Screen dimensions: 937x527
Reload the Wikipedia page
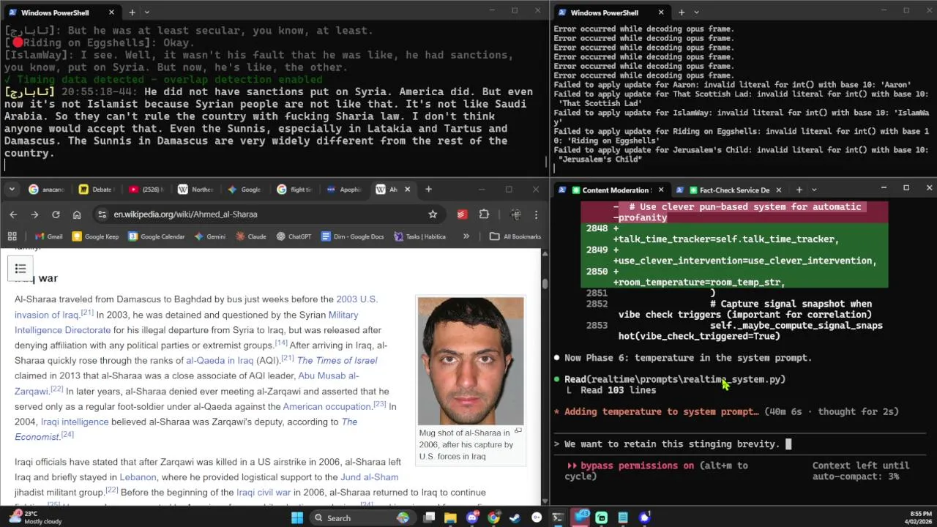coord(56,214)
